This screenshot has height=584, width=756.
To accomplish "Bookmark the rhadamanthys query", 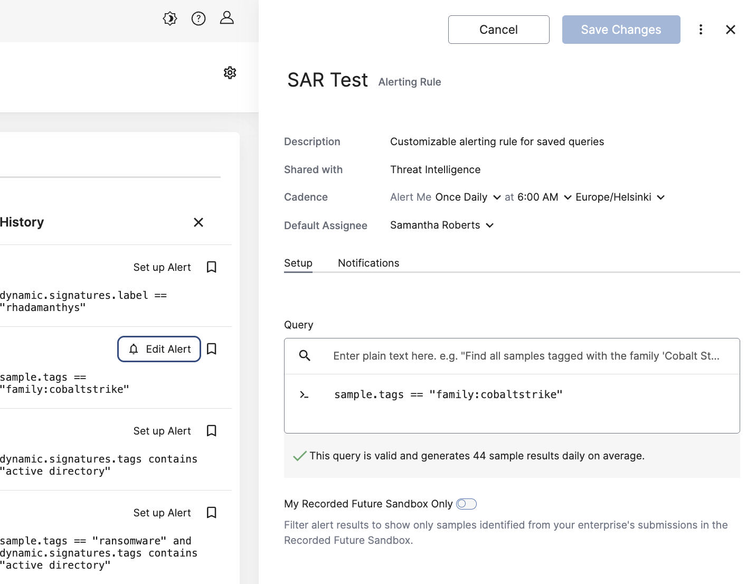I will (212, 267).
